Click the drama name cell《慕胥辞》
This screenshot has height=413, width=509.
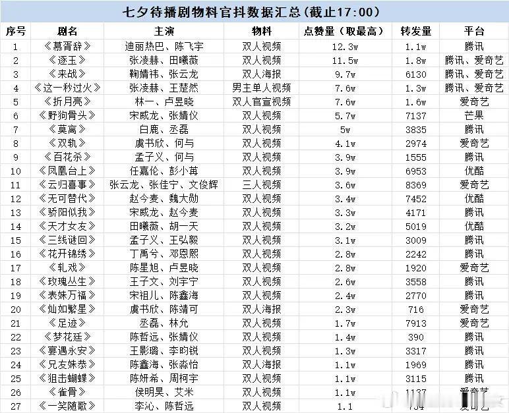coord(67,46)
